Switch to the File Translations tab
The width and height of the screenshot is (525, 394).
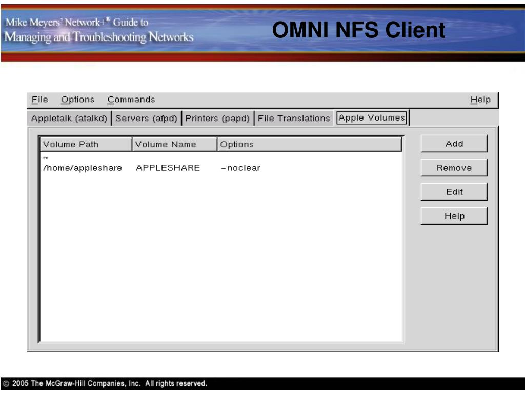click(294, 119)
